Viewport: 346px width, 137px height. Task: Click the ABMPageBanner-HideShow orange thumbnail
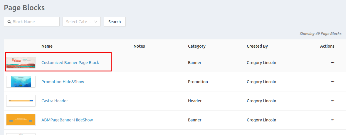(x=21, y=120)
